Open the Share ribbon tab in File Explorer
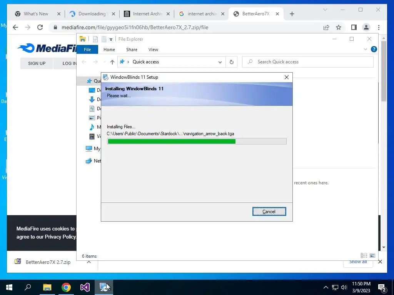This screenshot has width=394, height=295. pos(132,50)
